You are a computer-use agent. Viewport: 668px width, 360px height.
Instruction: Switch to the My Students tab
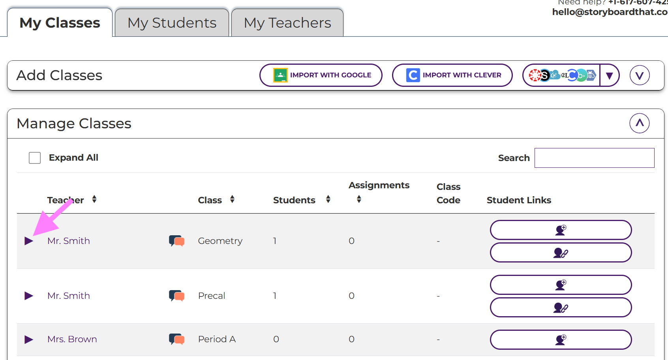[172, 23]
